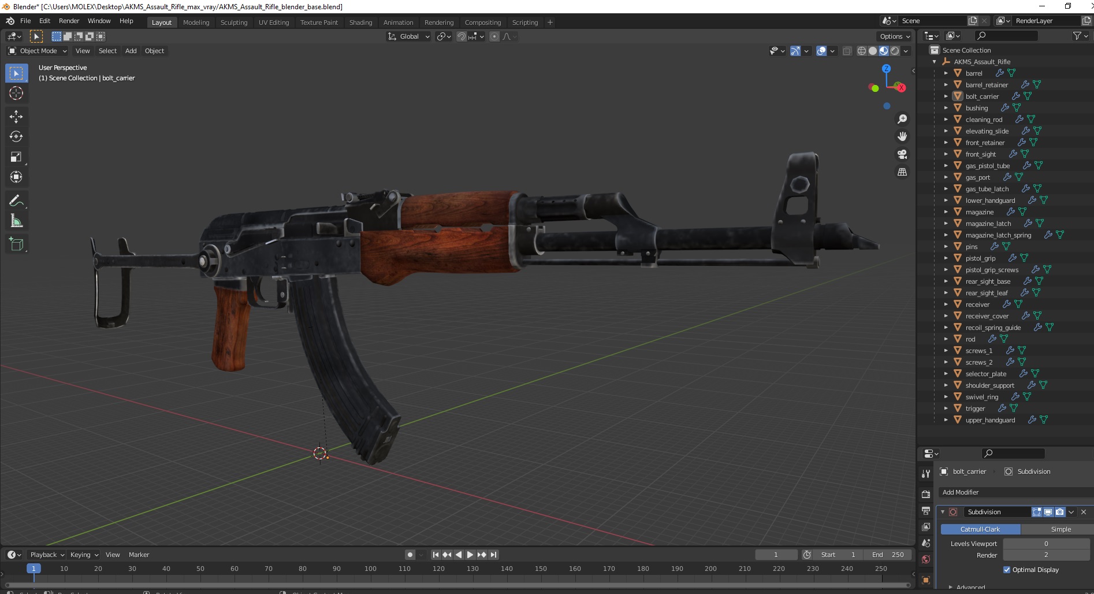Image resolution: width=1094 pixels, height=594 pixels.
Task: Open the Tool properties tab icon
Action: tap(926, 474)
